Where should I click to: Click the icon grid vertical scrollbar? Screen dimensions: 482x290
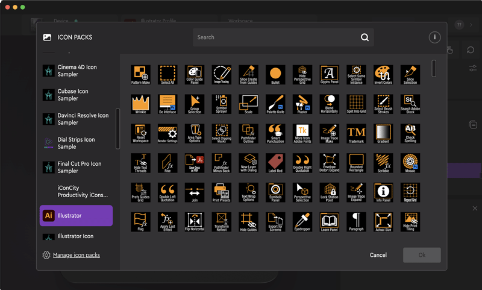434,68
